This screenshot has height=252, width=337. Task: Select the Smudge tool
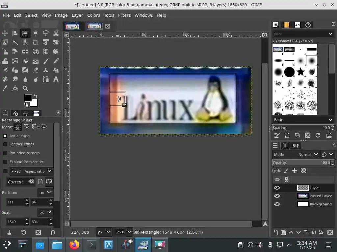tap(15, 79)
